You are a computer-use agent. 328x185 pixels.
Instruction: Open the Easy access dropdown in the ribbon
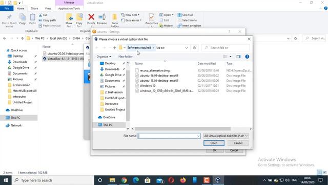(131, 20)
